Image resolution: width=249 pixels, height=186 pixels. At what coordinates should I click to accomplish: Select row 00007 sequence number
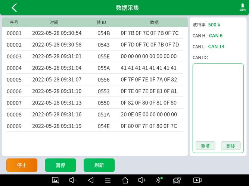(x=14, y=103)
